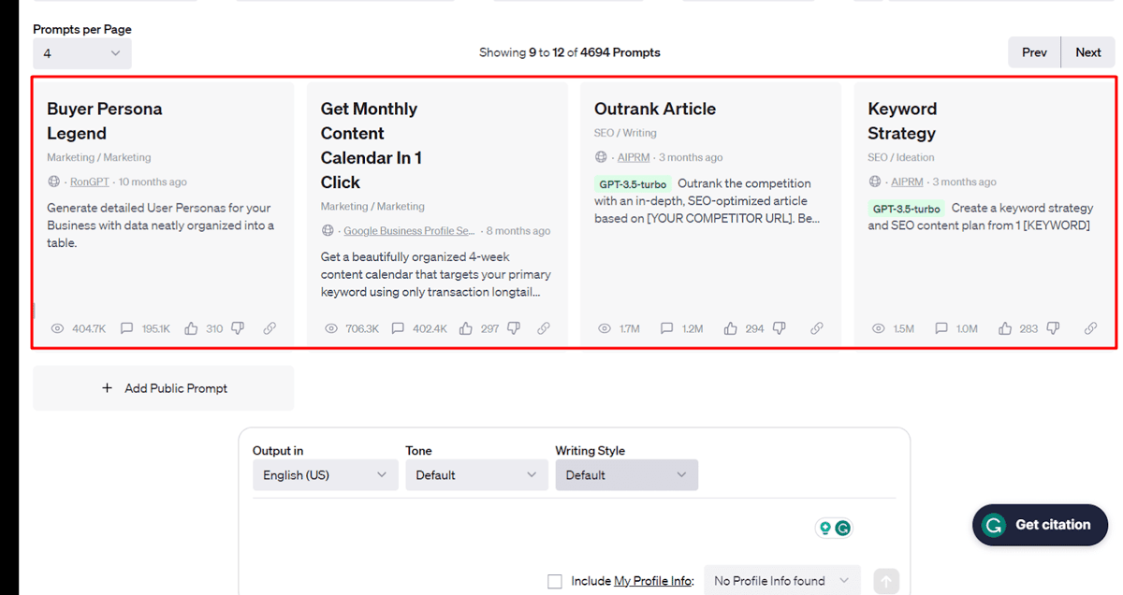Expand the Output in English (US) dropdown
1123x595 pixels.
point(326,475)
